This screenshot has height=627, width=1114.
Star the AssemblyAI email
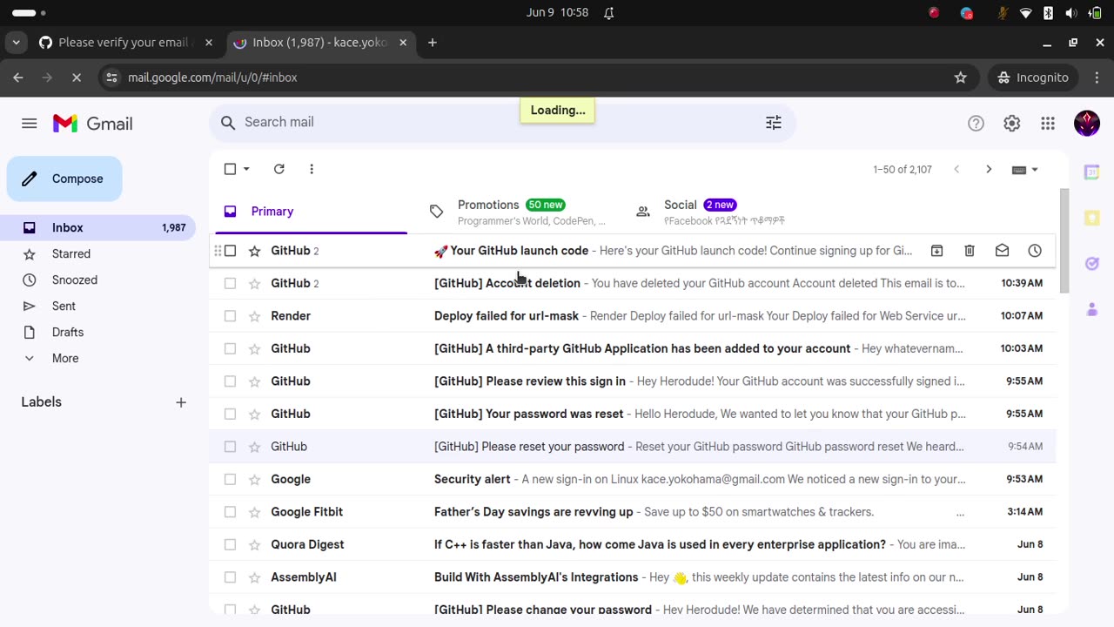pyautogui.click(x=254, y=577)
